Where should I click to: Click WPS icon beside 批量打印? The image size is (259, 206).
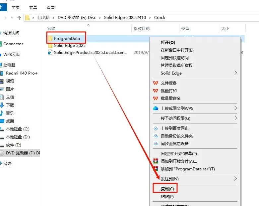pyautogui.click(x=156, y=91)
